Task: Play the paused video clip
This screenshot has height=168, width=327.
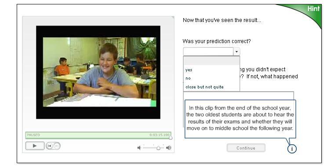Action: (x=35, y=146)
